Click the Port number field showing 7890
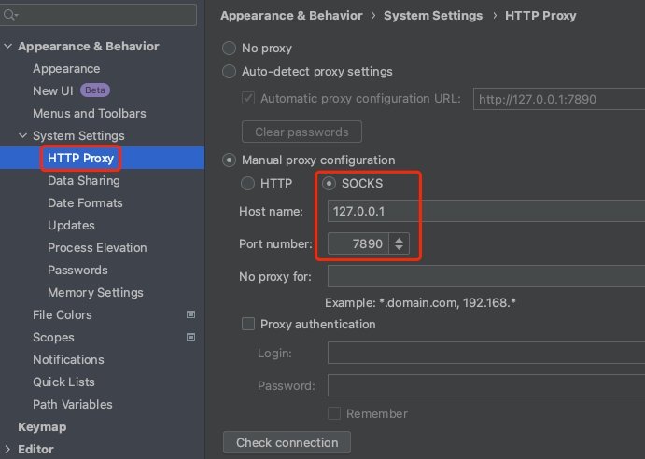This screenshot has height=459, width=645. coord(358,243)
